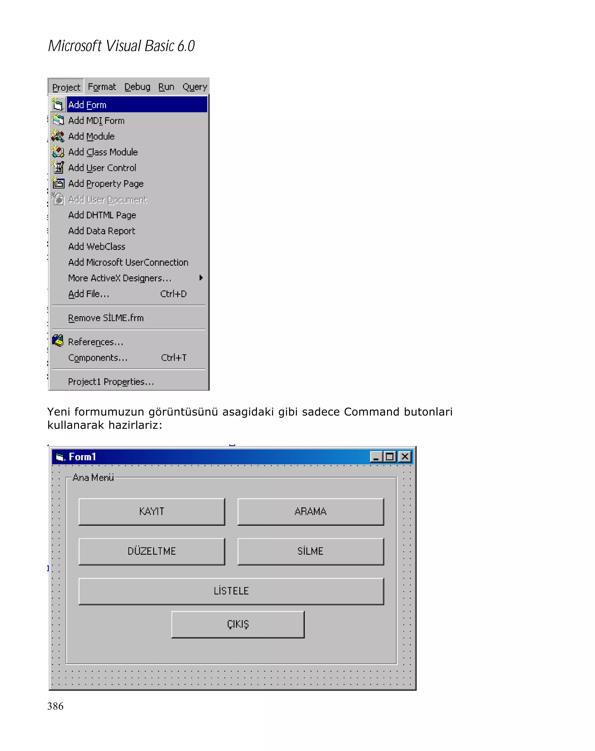Click the Form1 title bar icon
Screen dimensions: 595x751
click(x=60, y=457)
